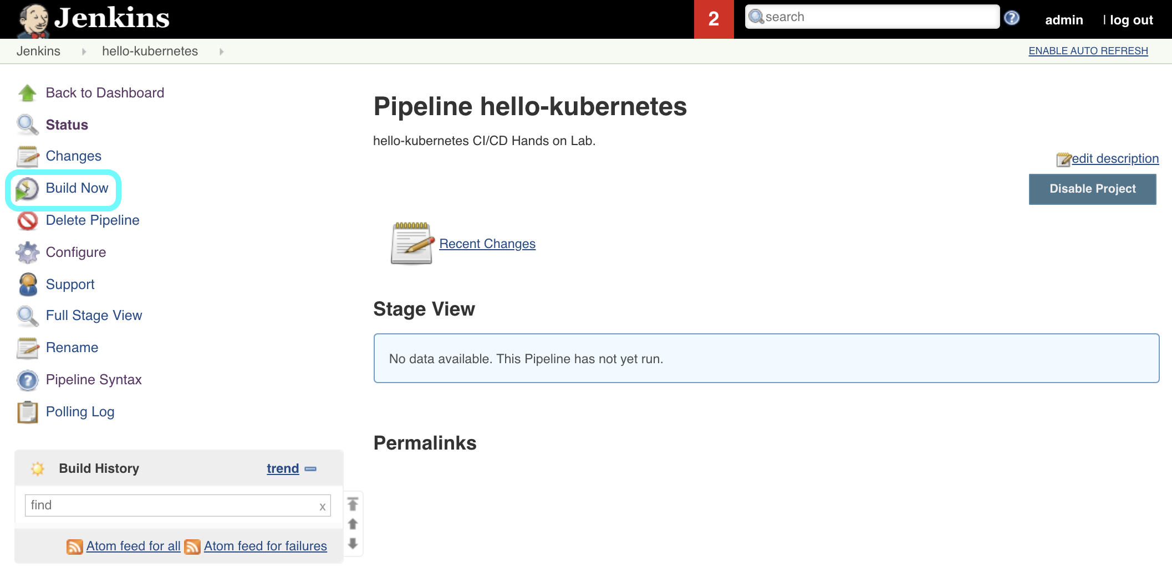The height and width of the screenshot is (578, 1172).
Task: Expand the hello-kubernetes breadcrumb dropdown arrow
Action: [222, 51]
